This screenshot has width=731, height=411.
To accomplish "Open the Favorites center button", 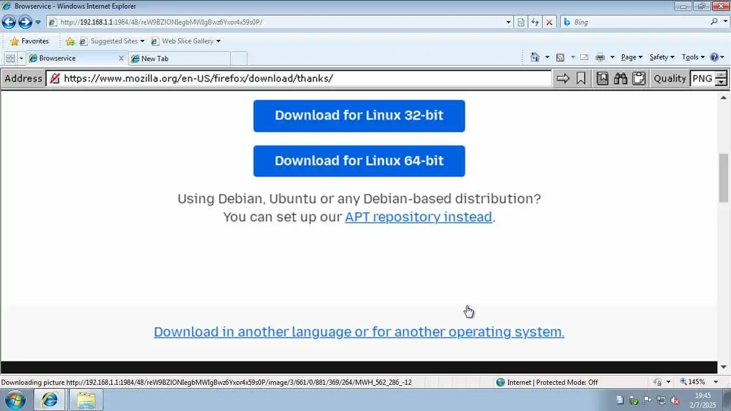I will coord(29,41).
